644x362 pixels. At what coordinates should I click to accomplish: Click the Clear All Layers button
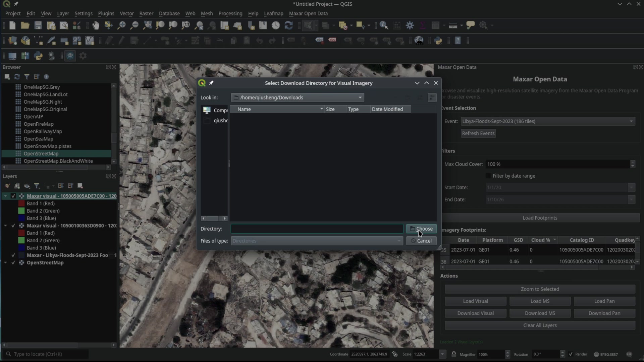[540, 325]
